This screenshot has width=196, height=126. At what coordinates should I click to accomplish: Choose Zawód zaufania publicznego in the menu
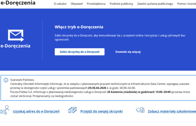point(155,4)
